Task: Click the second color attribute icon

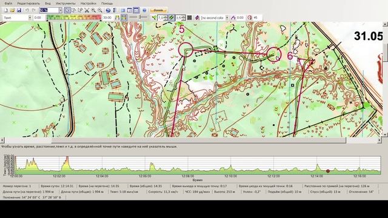Action: click(x=197, y=18)
